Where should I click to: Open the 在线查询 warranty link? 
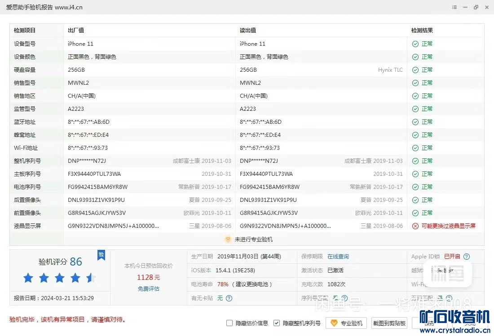[338, 257]
